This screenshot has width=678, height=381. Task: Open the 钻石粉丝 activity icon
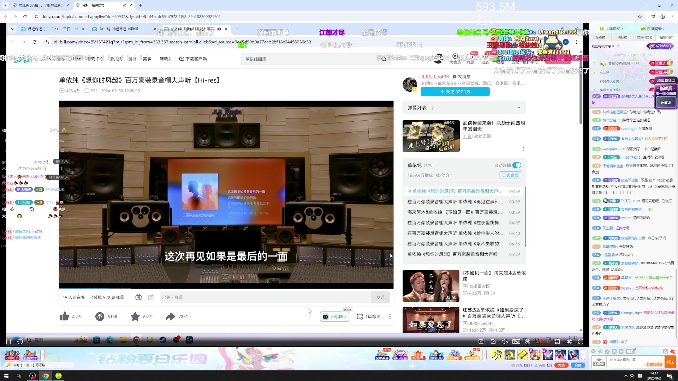click(400, 355)
